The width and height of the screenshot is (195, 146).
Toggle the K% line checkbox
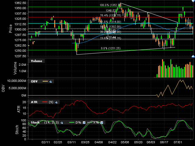click(102, 123)
